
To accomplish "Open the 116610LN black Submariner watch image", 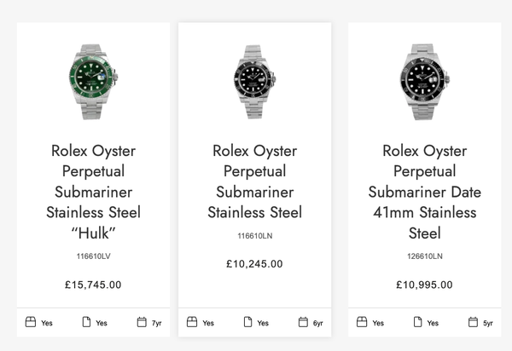I will tap(254, 82).
